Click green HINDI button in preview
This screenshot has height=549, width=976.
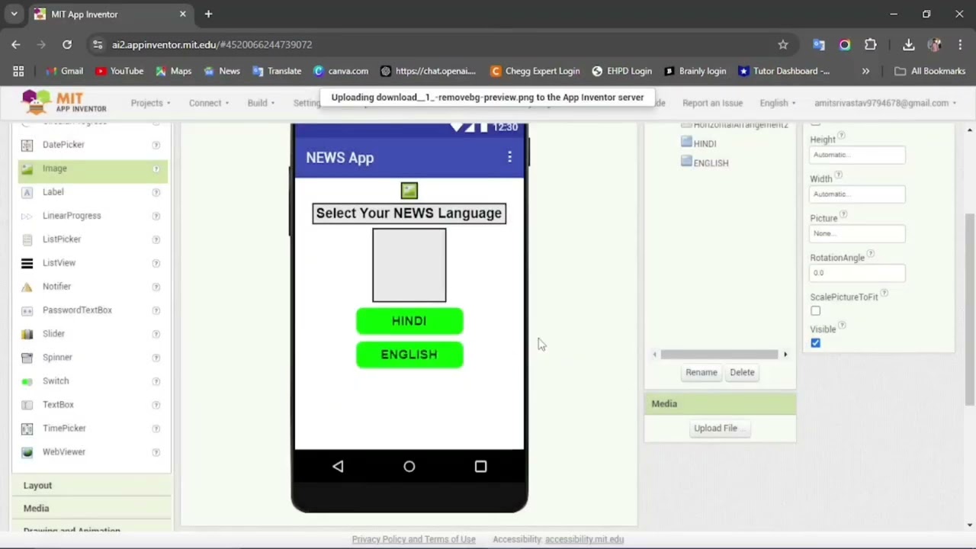pos(409,321)
